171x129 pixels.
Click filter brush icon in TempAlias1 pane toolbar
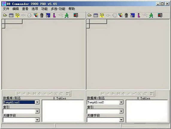(36, 15)
